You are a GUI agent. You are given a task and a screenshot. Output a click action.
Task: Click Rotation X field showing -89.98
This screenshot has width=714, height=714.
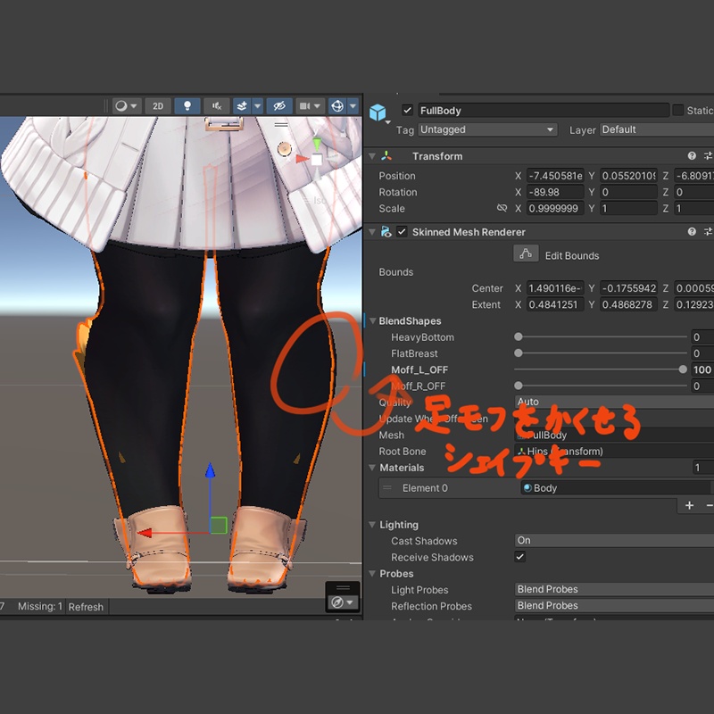point(555,192)
